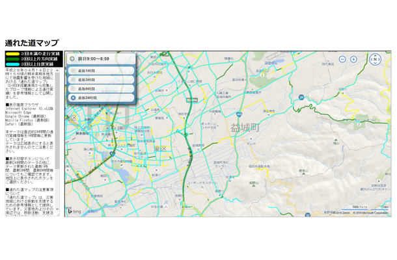Viewport: 397px width, 260px height.
Task: Select the 最新3時間 radio option
Action: point(102,80)
